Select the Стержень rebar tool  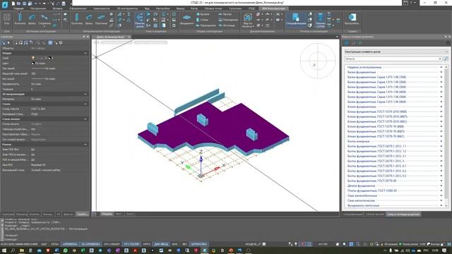click(44, 19)
